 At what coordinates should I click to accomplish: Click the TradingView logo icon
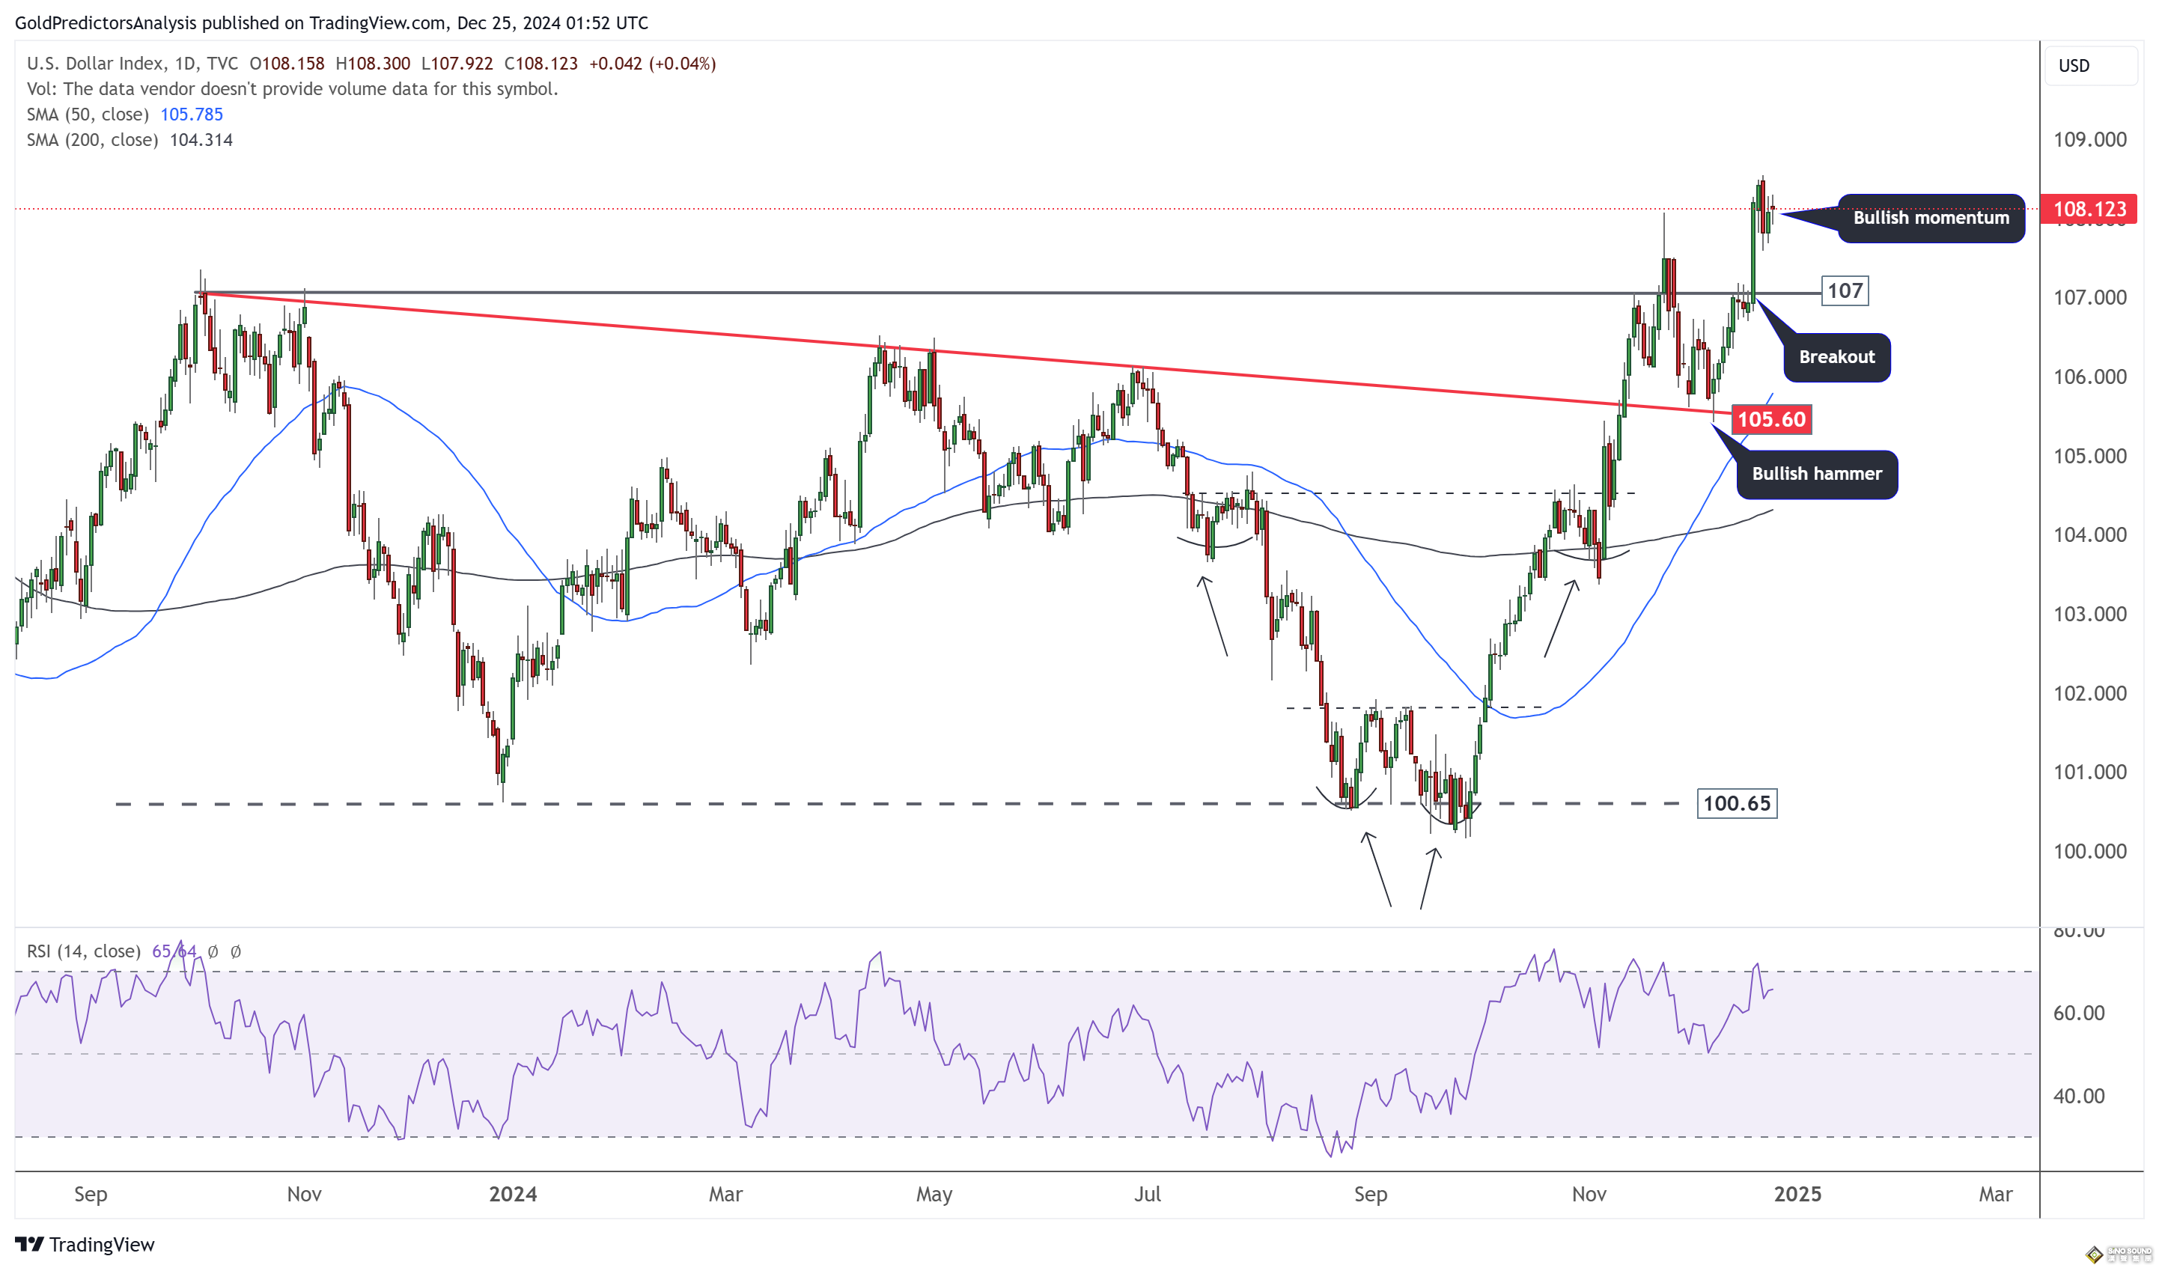pyautogui.click(x=29, y=1243)
